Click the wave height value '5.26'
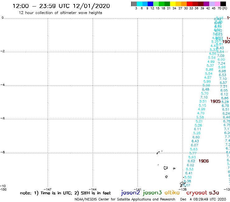The width and height of the screenshot is (230, 202). coord(198,125)
